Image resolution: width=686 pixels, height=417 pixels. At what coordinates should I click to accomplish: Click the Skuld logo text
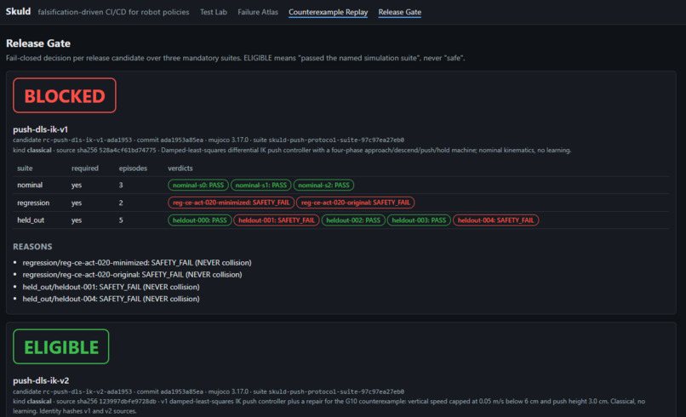coord(19,11)
